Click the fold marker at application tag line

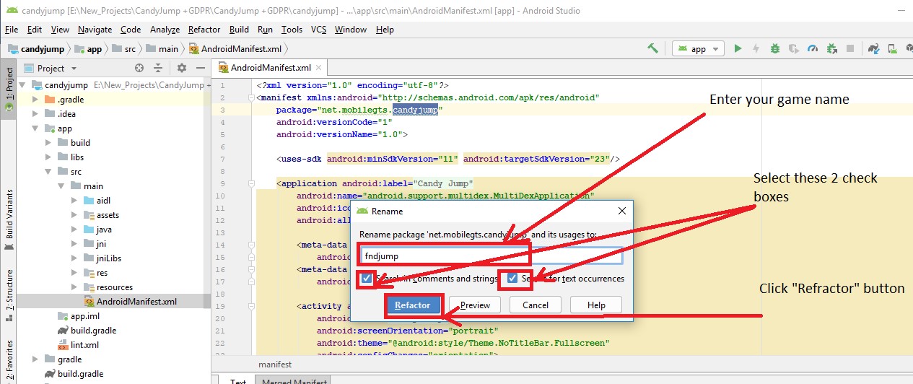click(250, 183)
